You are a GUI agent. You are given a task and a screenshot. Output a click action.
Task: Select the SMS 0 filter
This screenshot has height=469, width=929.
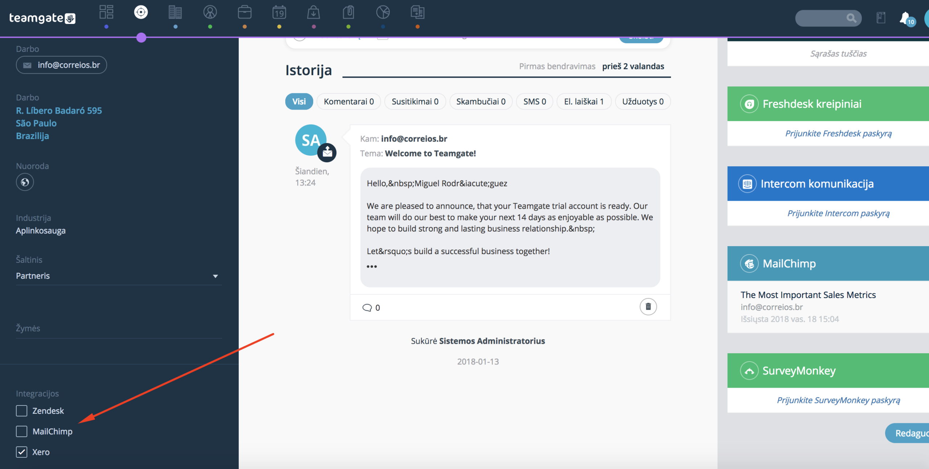(x=534, y=102)
